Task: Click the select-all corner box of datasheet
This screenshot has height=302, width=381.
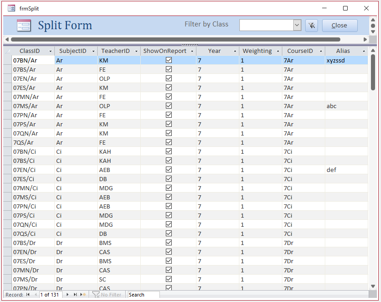Action: 7,51
